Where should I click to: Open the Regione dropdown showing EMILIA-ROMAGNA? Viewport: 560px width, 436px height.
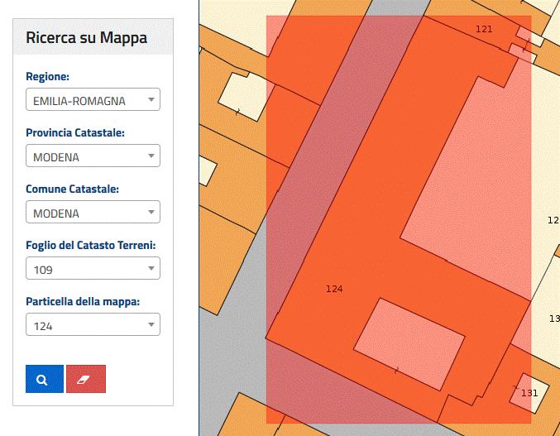93,99
